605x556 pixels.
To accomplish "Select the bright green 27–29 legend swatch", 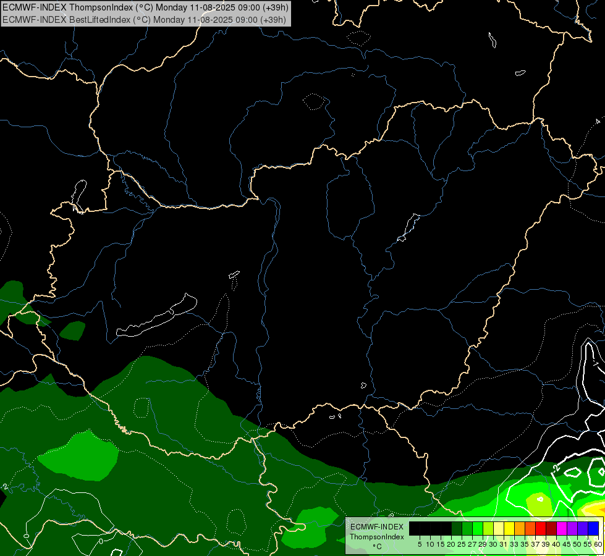I will 478,528.
